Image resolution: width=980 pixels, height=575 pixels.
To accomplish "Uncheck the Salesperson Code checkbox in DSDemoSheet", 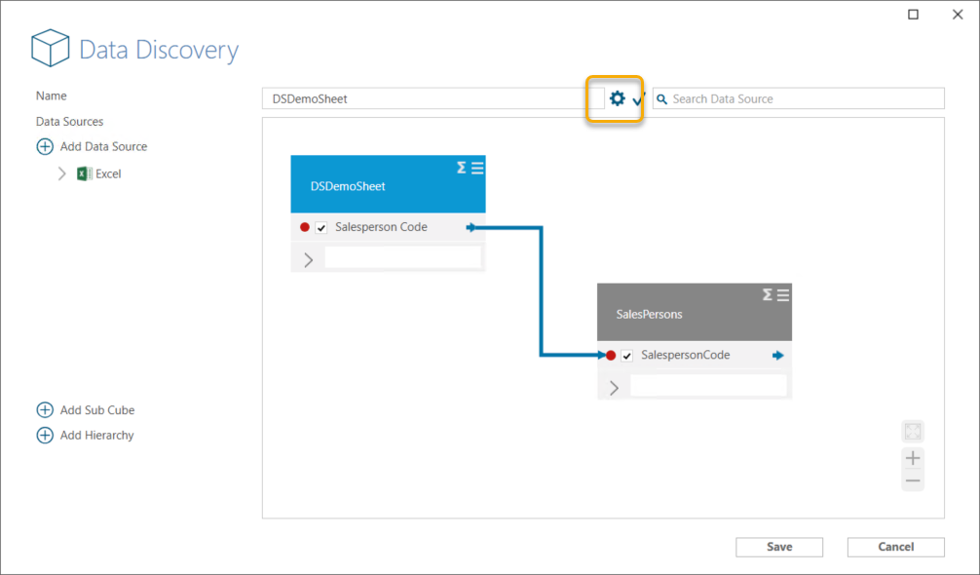I will 321,227.
